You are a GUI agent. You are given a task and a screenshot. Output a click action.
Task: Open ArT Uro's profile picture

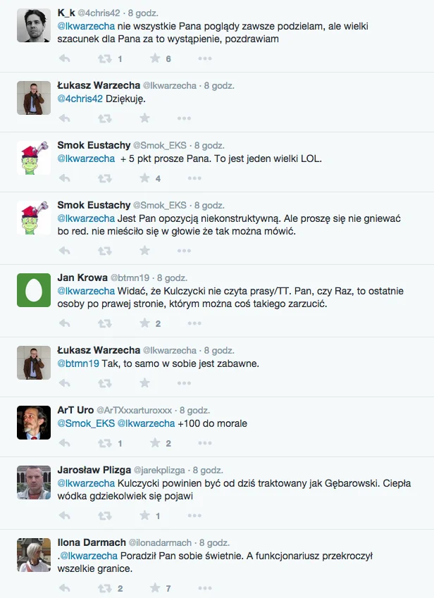(34, 423)
